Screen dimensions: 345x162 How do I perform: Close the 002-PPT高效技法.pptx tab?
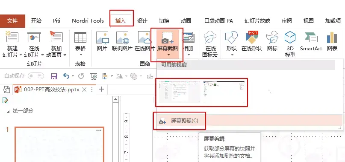tap(84, 90)
